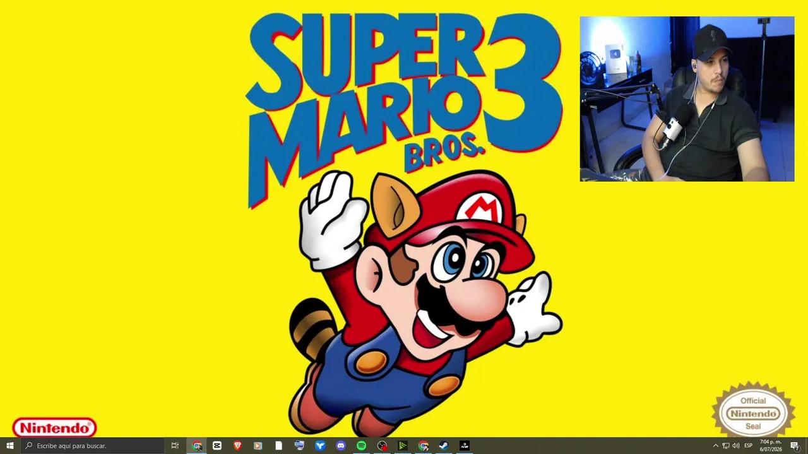Viewport: 808px width, 454px height.
Task: Click the 'Escribe aquí para buscar' search box
Action: click(x=92, y=446)
